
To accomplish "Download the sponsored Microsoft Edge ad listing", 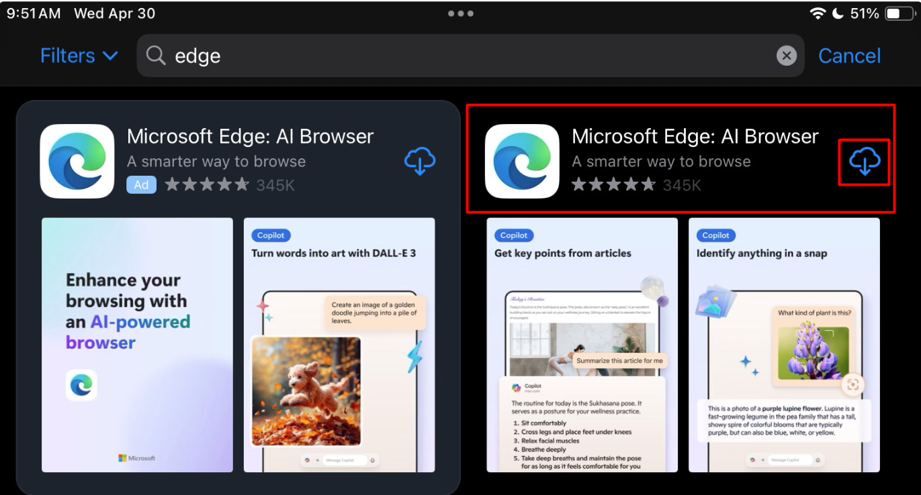I will (x=420, y=161).
